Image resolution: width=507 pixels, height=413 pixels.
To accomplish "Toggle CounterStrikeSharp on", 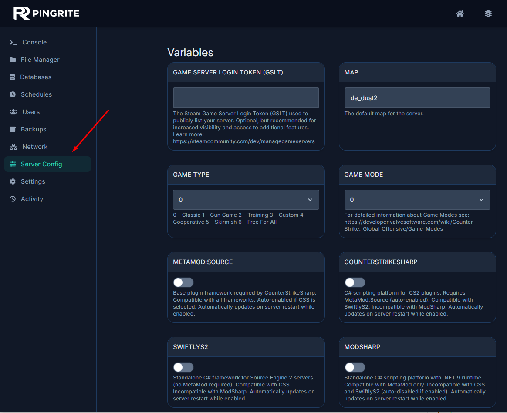I will point(355,282).
